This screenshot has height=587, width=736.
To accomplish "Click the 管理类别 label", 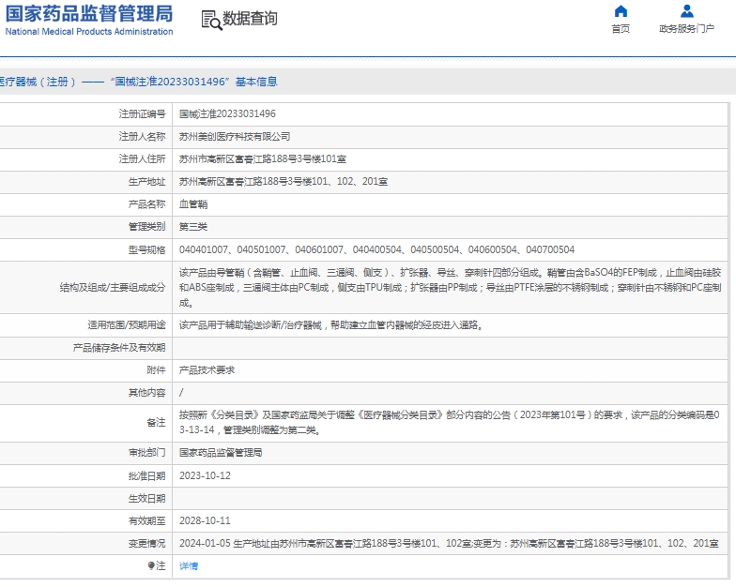I will pyautogui.click(x=146, y=227).
